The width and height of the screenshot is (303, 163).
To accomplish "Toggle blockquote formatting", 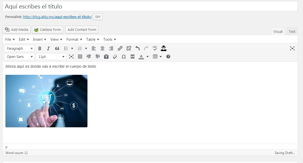I will 57,49.
